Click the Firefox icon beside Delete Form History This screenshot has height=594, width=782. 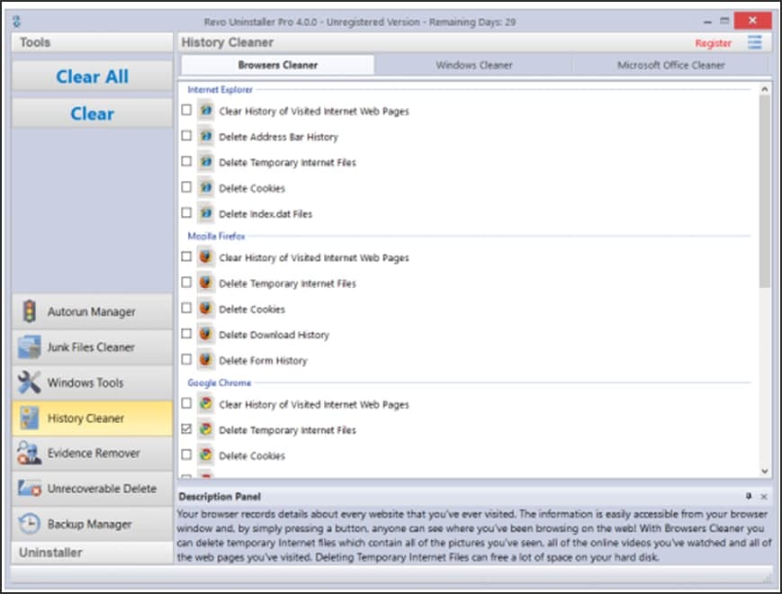[205, 359]
